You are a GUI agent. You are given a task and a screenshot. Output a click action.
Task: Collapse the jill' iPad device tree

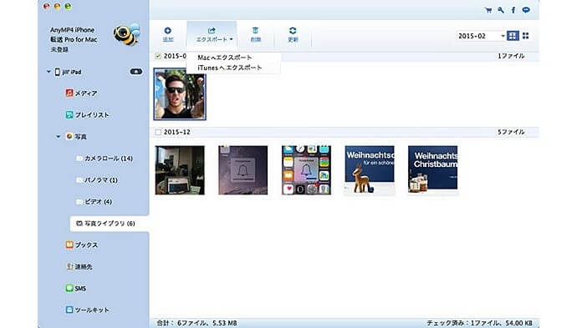click(48, 72)
